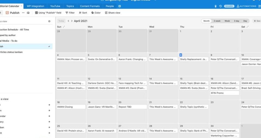The height and width of the screenshot is (138, 261).
Task: Open the Using "Publish" field selector
Action: [48, 13]
